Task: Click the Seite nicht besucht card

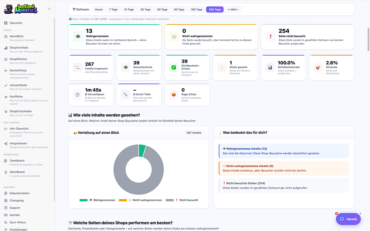Action: pos(307,37)
